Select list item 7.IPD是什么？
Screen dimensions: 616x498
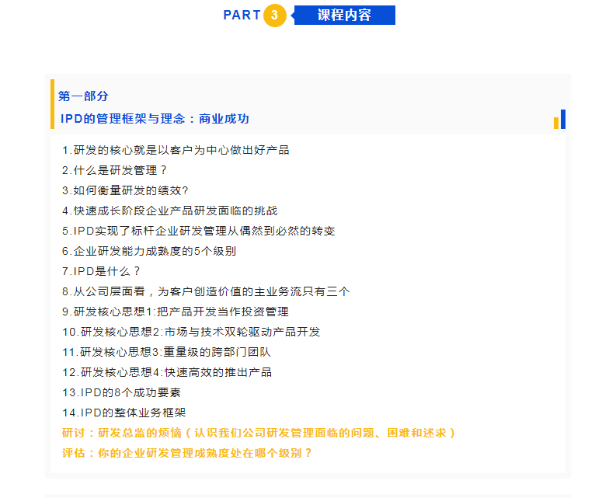tap(101, 271)
